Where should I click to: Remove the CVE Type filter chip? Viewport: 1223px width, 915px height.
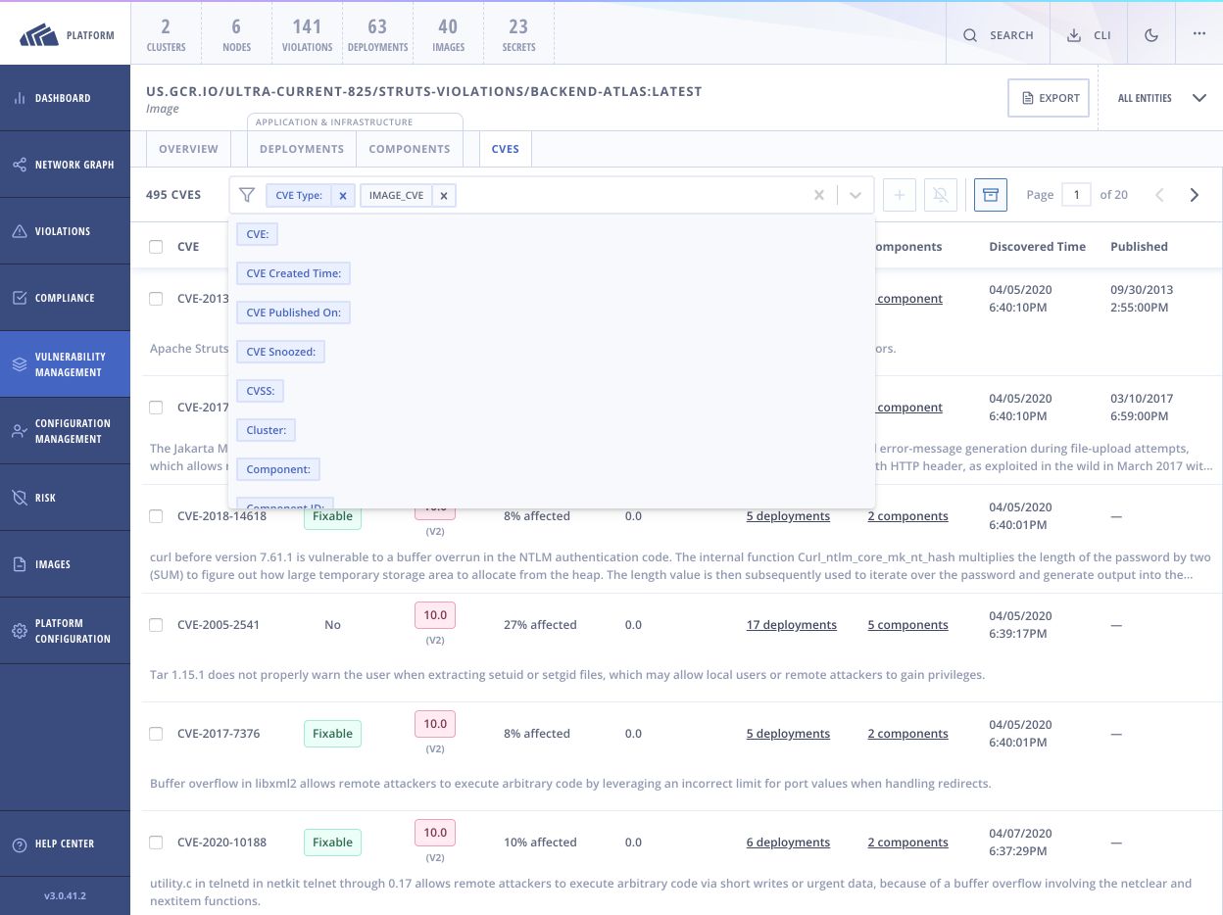342,196
